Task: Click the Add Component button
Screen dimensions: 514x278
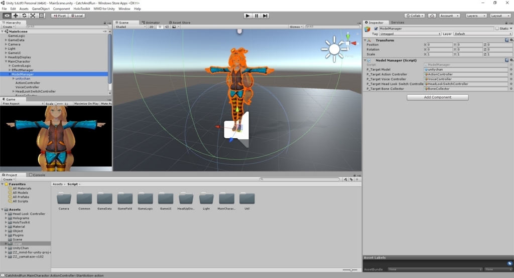Action: click(438, 97)
